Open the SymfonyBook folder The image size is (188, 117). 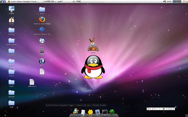(12, 41)
